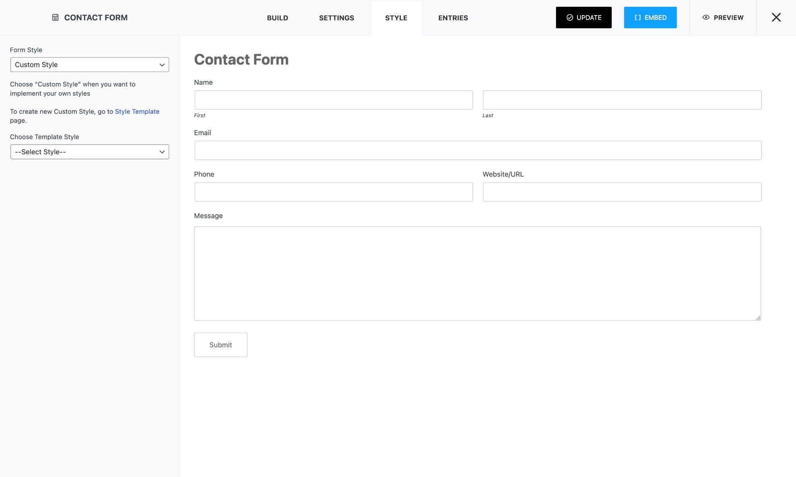This screenshot has width=796, height=477.
Task: Switch to the Build tab
Action: [x=277, y=18]
